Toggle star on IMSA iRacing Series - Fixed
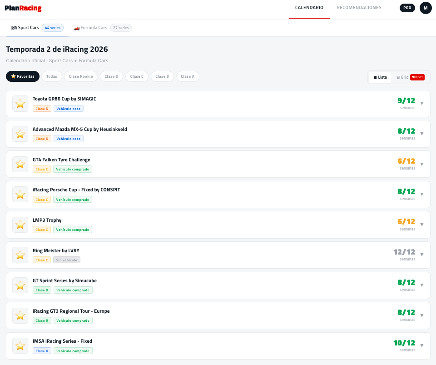The height and width of the screenshot is (365, 436). click(20, 346)
